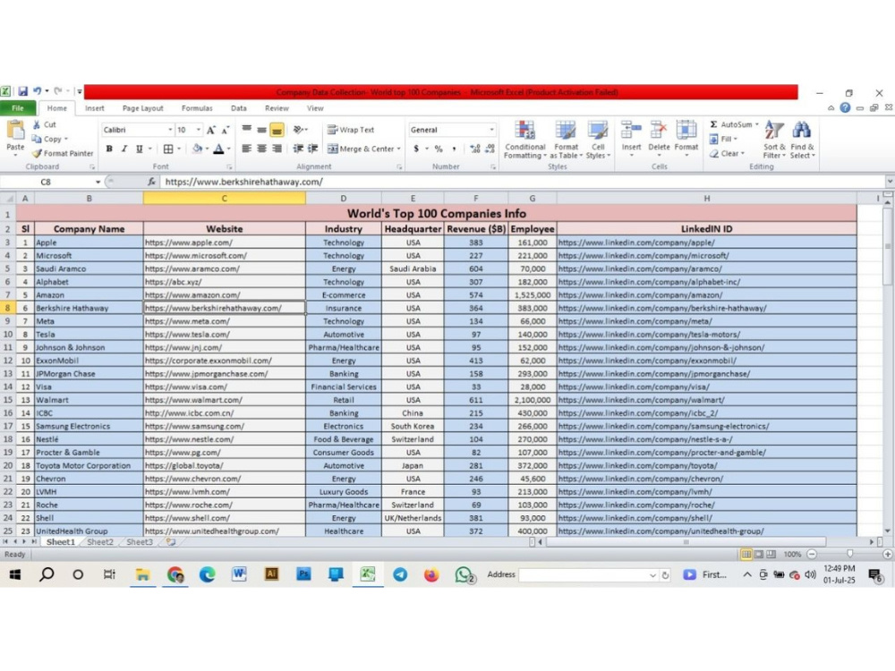Open Font dialog launcher
This screenshot has height=671, width=895.
tap(229, 167)
